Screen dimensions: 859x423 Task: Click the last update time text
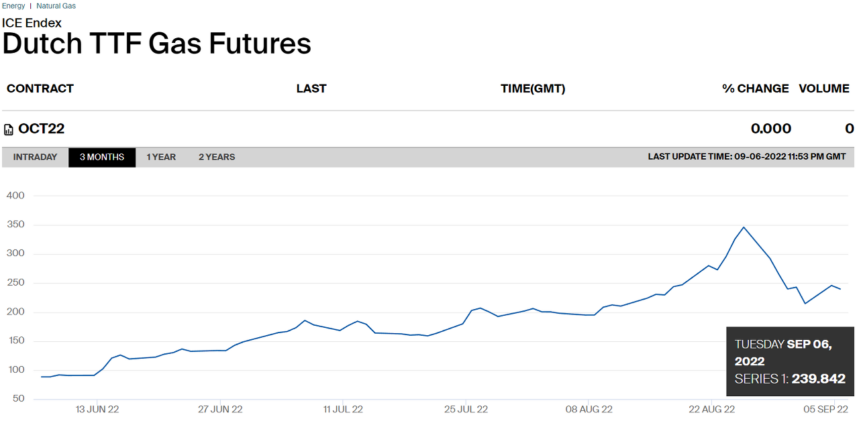coord(747,157)
